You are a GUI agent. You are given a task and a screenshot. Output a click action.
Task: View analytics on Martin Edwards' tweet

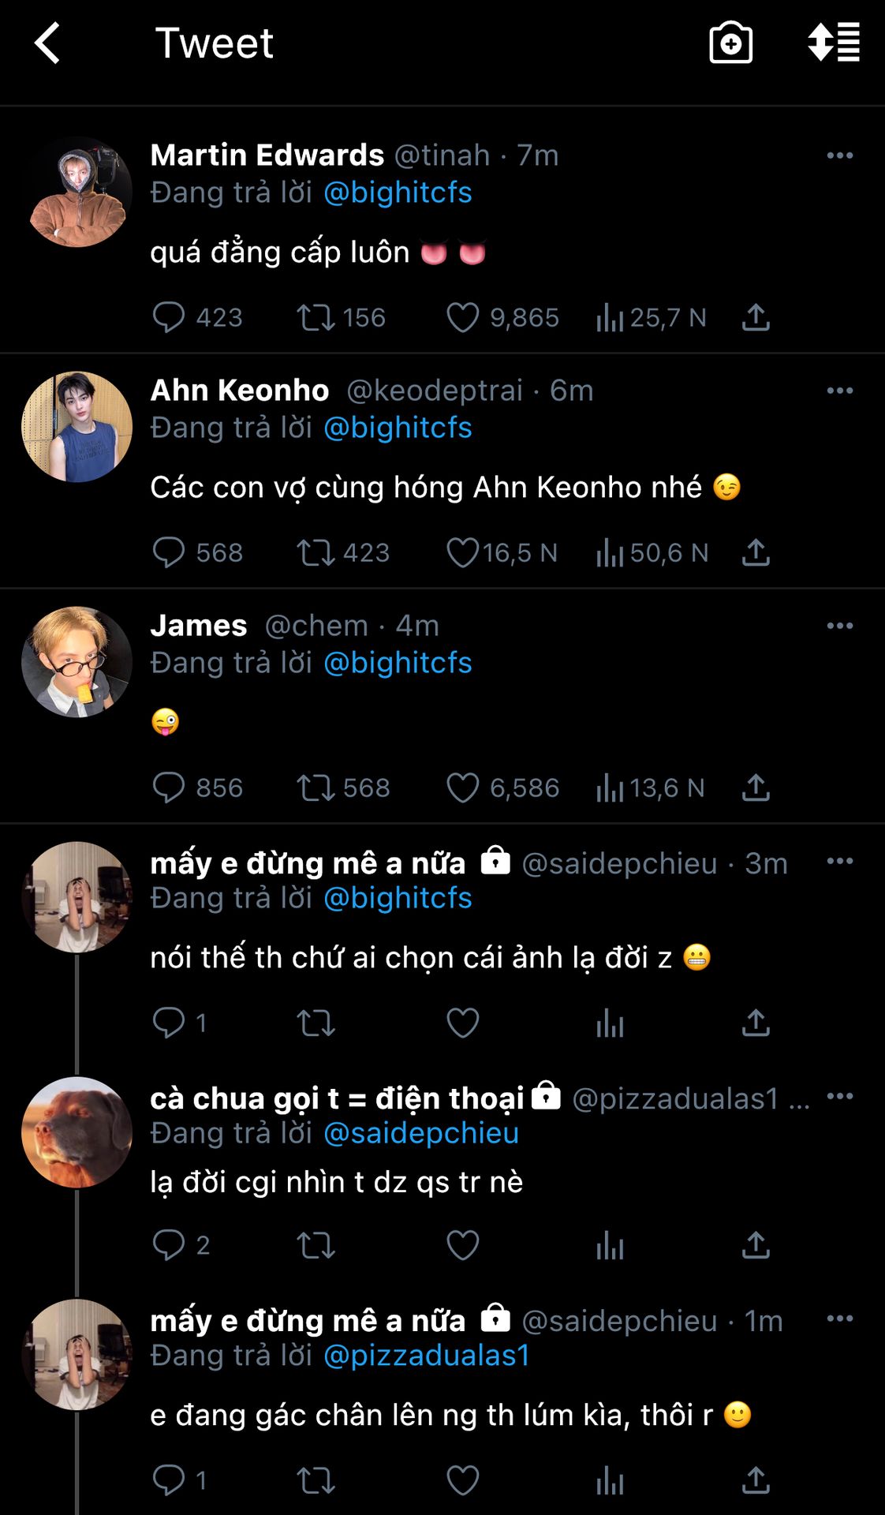point(610,317)
